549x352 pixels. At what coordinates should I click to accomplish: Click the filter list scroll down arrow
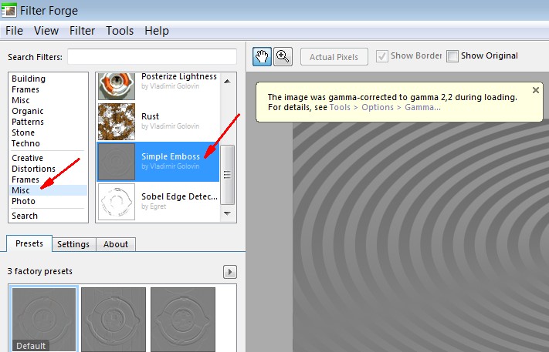pos(227,213)
